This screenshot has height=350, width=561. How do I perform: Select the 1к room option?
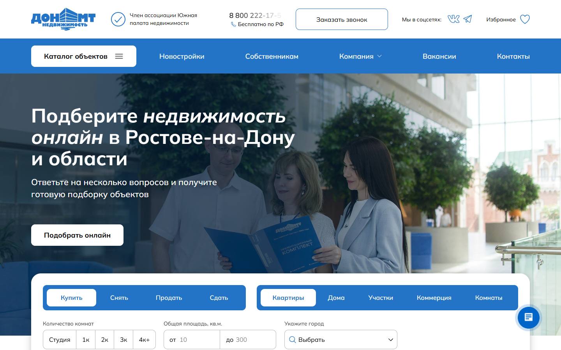point(86,339)
